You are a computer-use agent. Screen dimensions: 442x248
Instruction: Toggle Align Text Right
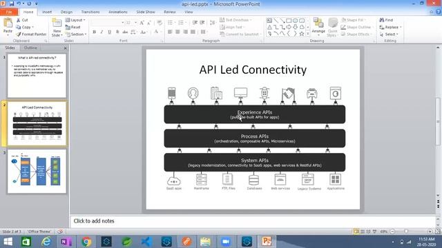coord(185,32)
